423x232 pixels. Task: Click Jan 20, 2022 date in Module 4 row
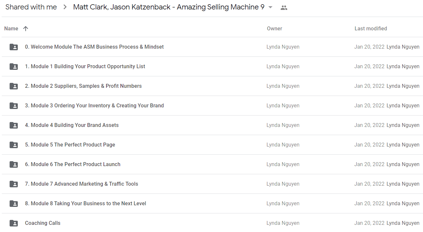coord(369,125)
